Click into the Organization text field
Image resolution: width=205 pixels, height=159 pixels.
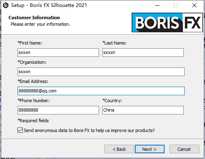click(x=101, y=72)
